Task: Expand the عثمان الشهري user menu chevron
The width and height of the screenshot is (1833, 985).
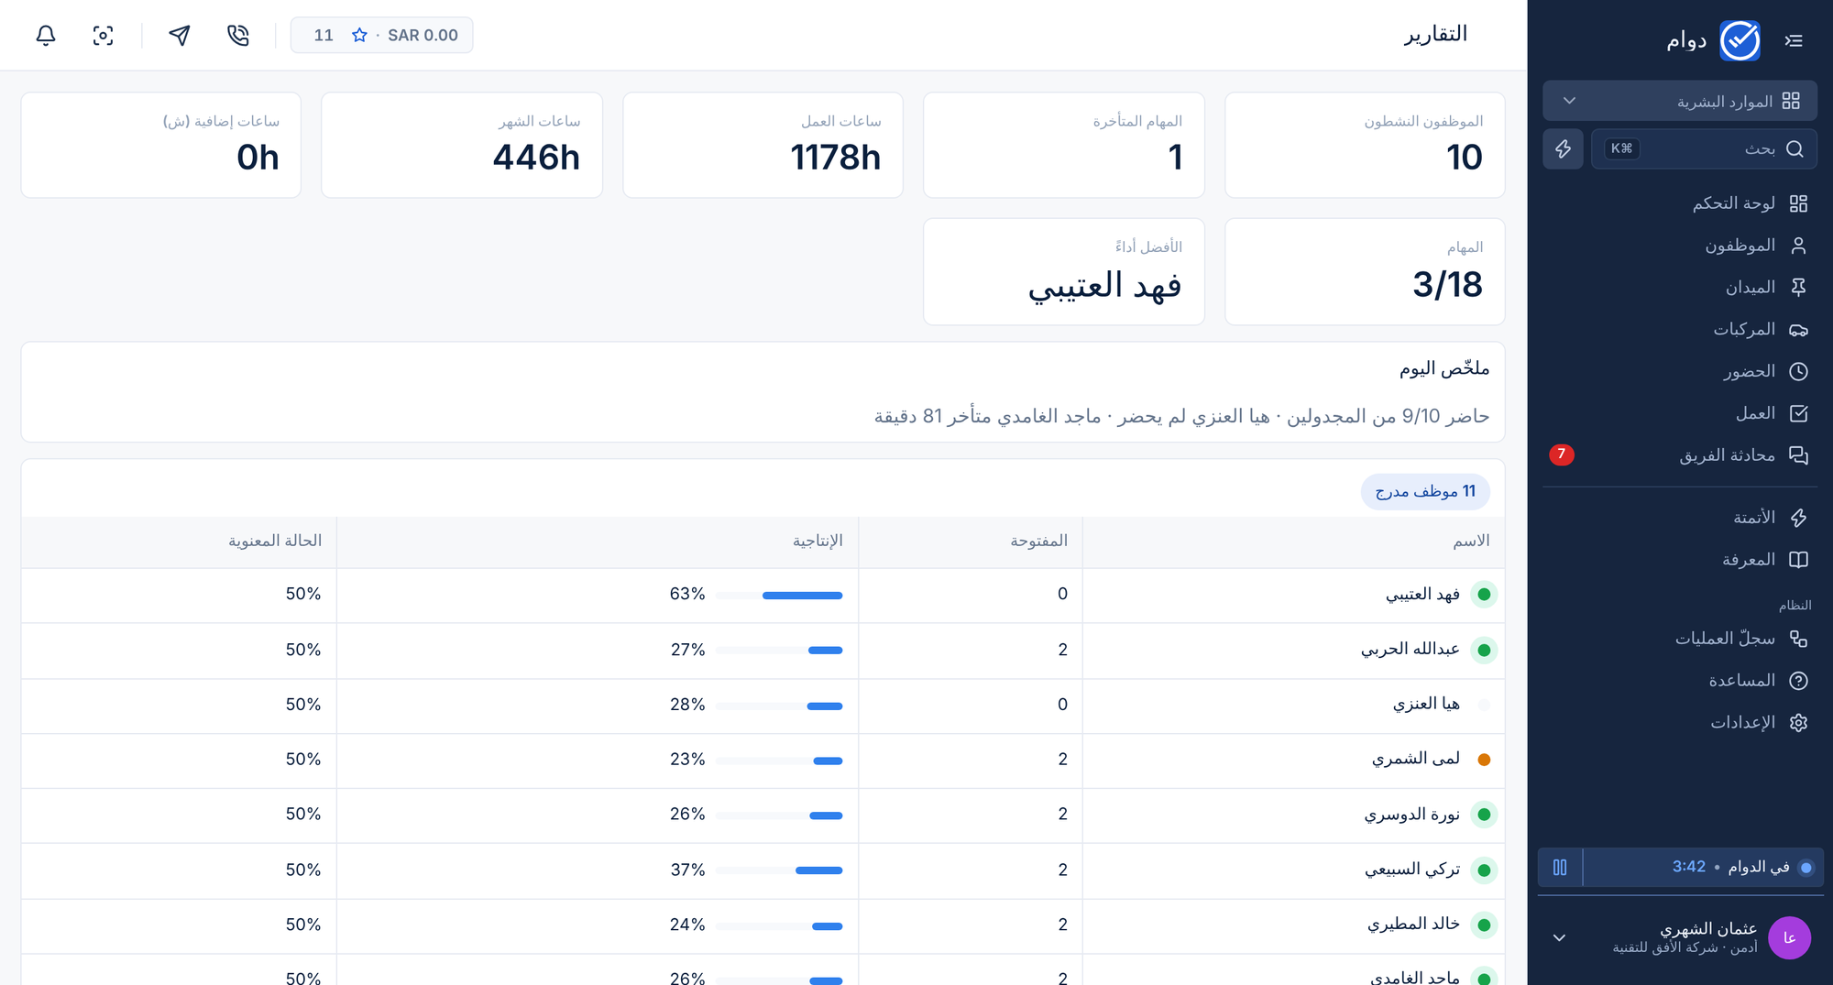Action: click(1559, 938)
